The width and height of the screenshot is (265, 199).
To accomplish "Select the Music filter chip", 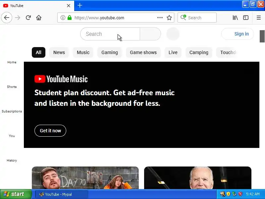I will [x=83, y=52].
